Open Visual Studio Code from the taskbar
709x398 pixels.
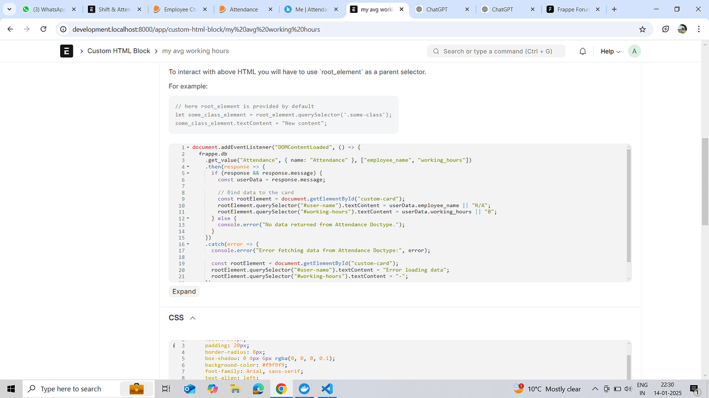327,389
